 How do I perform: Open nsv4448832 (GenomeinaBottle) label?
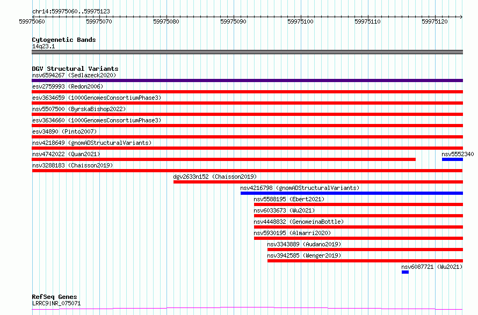(x=299, y=222)
